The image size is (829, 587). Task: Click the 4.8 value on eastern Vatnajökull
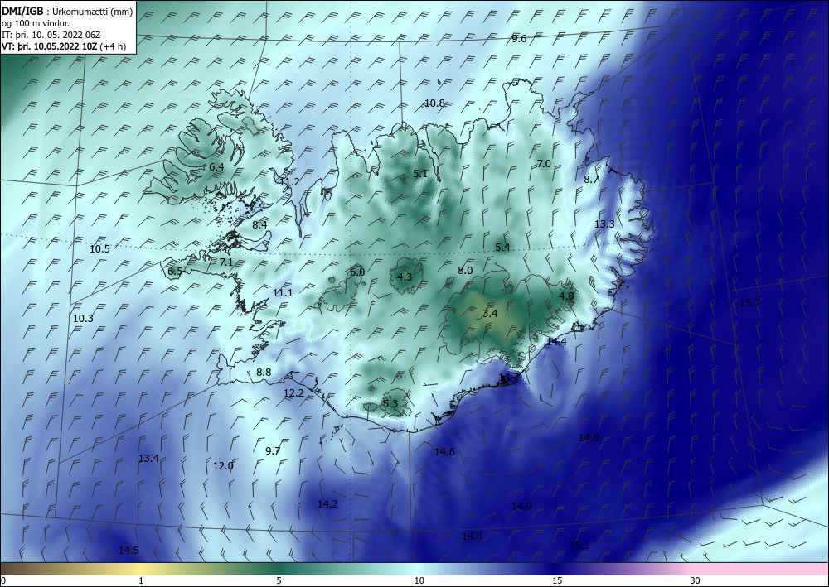[x=566, y=296]
